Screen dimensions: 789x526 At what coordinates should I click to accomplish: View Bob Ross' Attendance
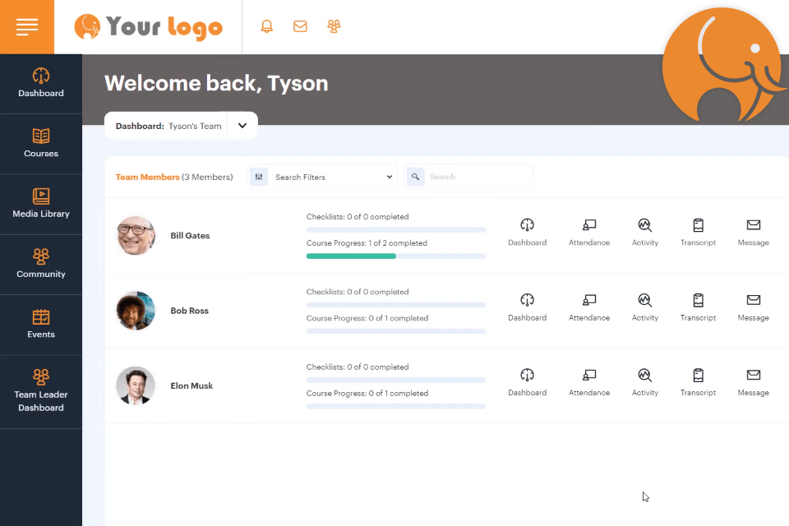(x=589, y=307)
